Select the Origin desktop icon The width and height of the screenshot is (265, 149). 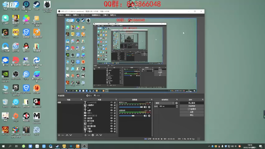pyautogui.click(x=16, y=117)
